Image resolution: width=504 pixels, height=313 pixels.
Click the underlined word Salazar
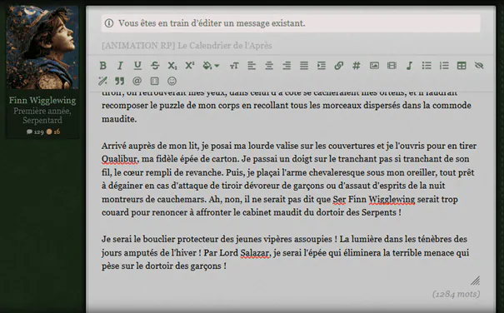[255, 253]
